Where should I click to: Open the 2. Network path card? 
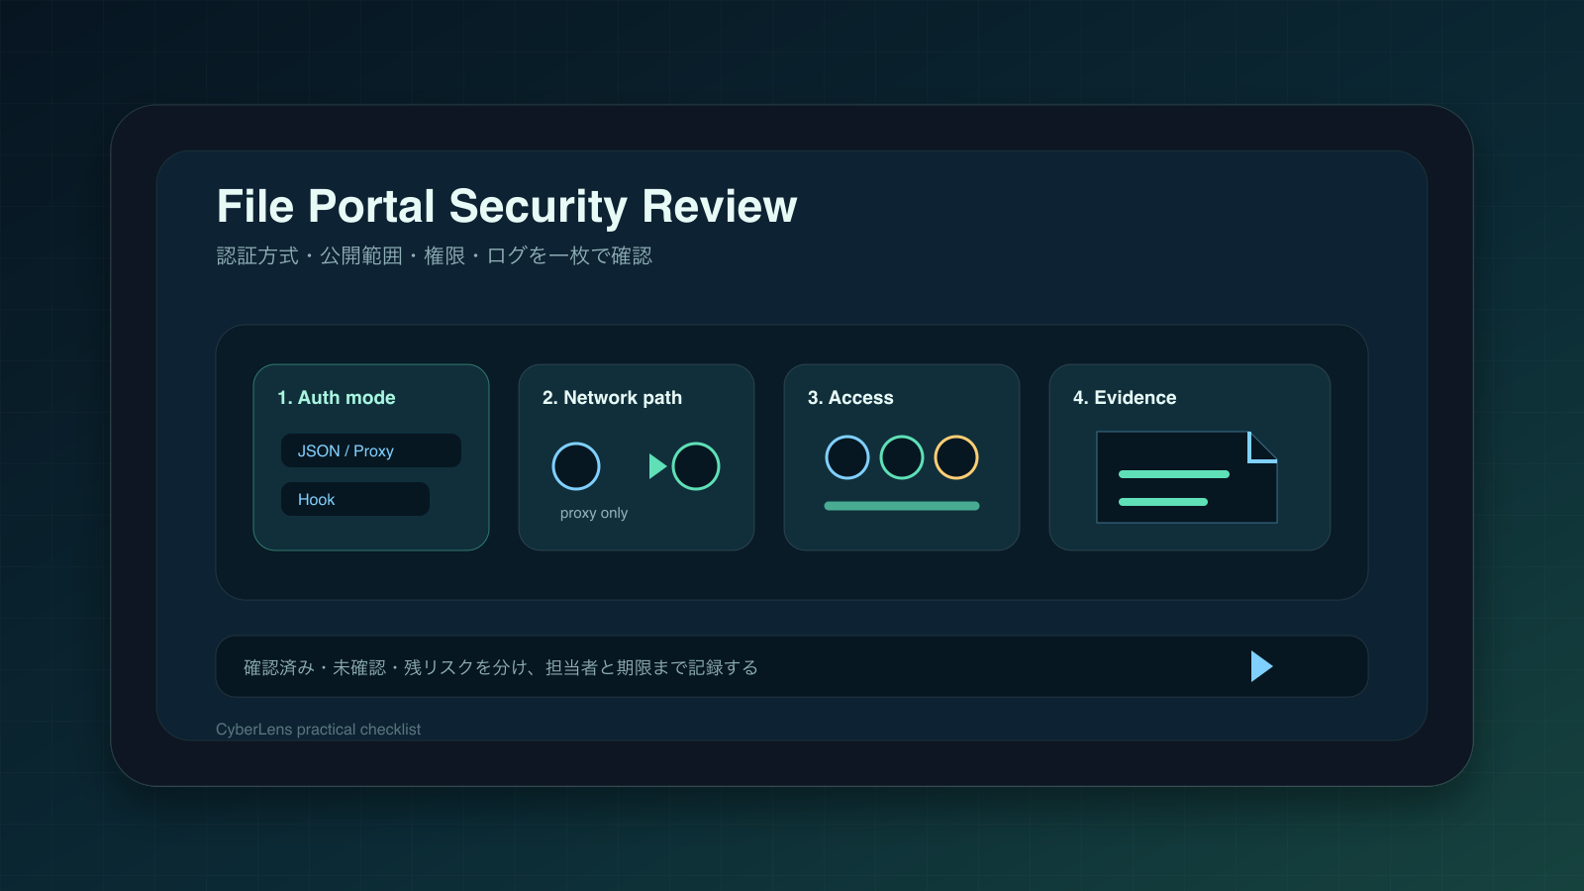click(637, 457)
